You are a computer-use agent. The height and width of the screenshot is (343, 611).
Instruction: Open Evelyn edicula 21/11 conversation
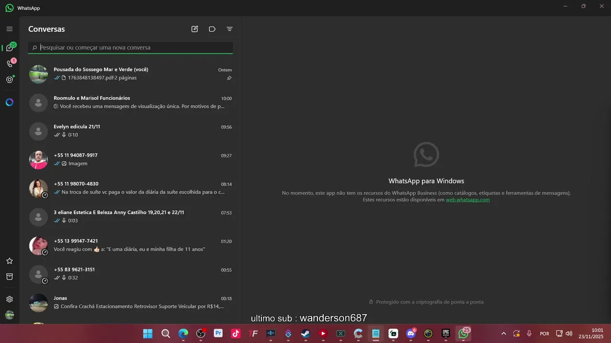point(130,131)
